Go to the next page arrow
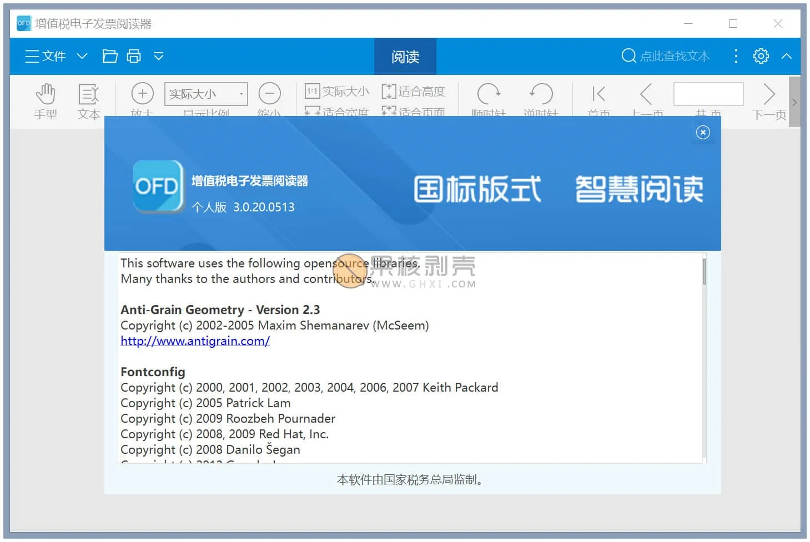 click(x=769, y=94)
